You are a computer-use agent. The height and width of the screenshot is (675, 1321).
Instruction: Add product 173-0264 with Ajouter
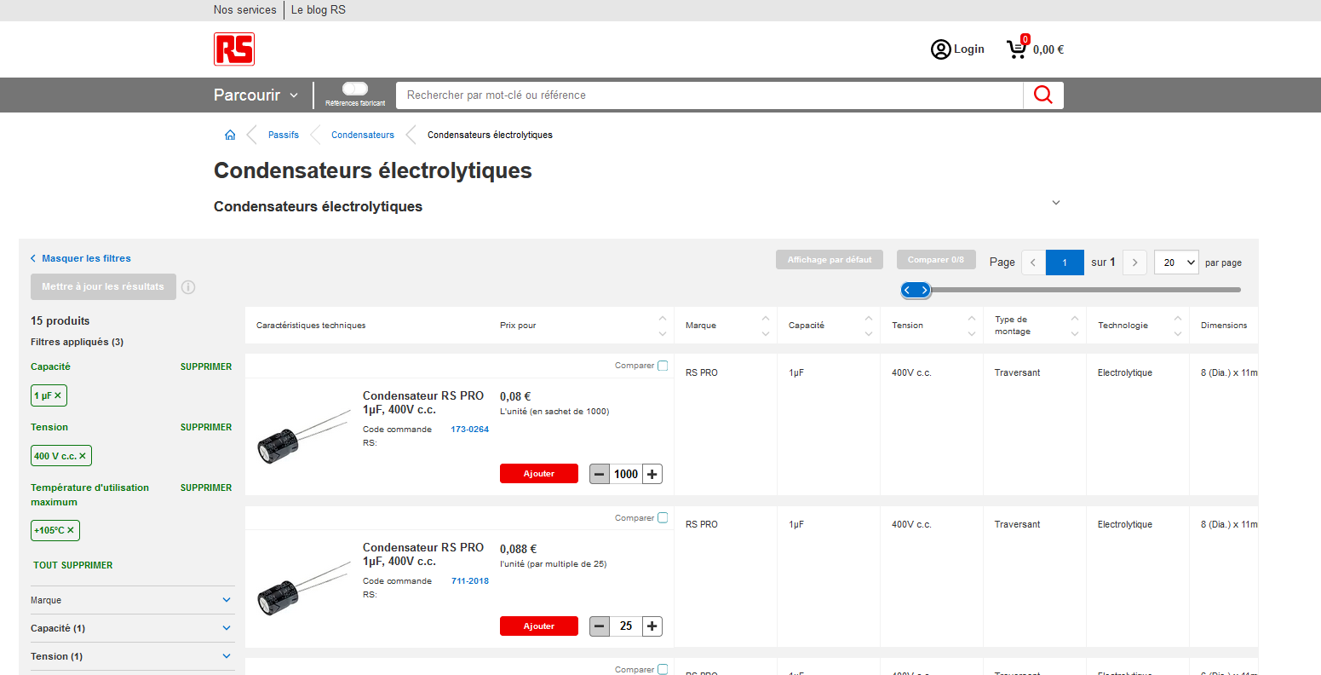(539, 474)
